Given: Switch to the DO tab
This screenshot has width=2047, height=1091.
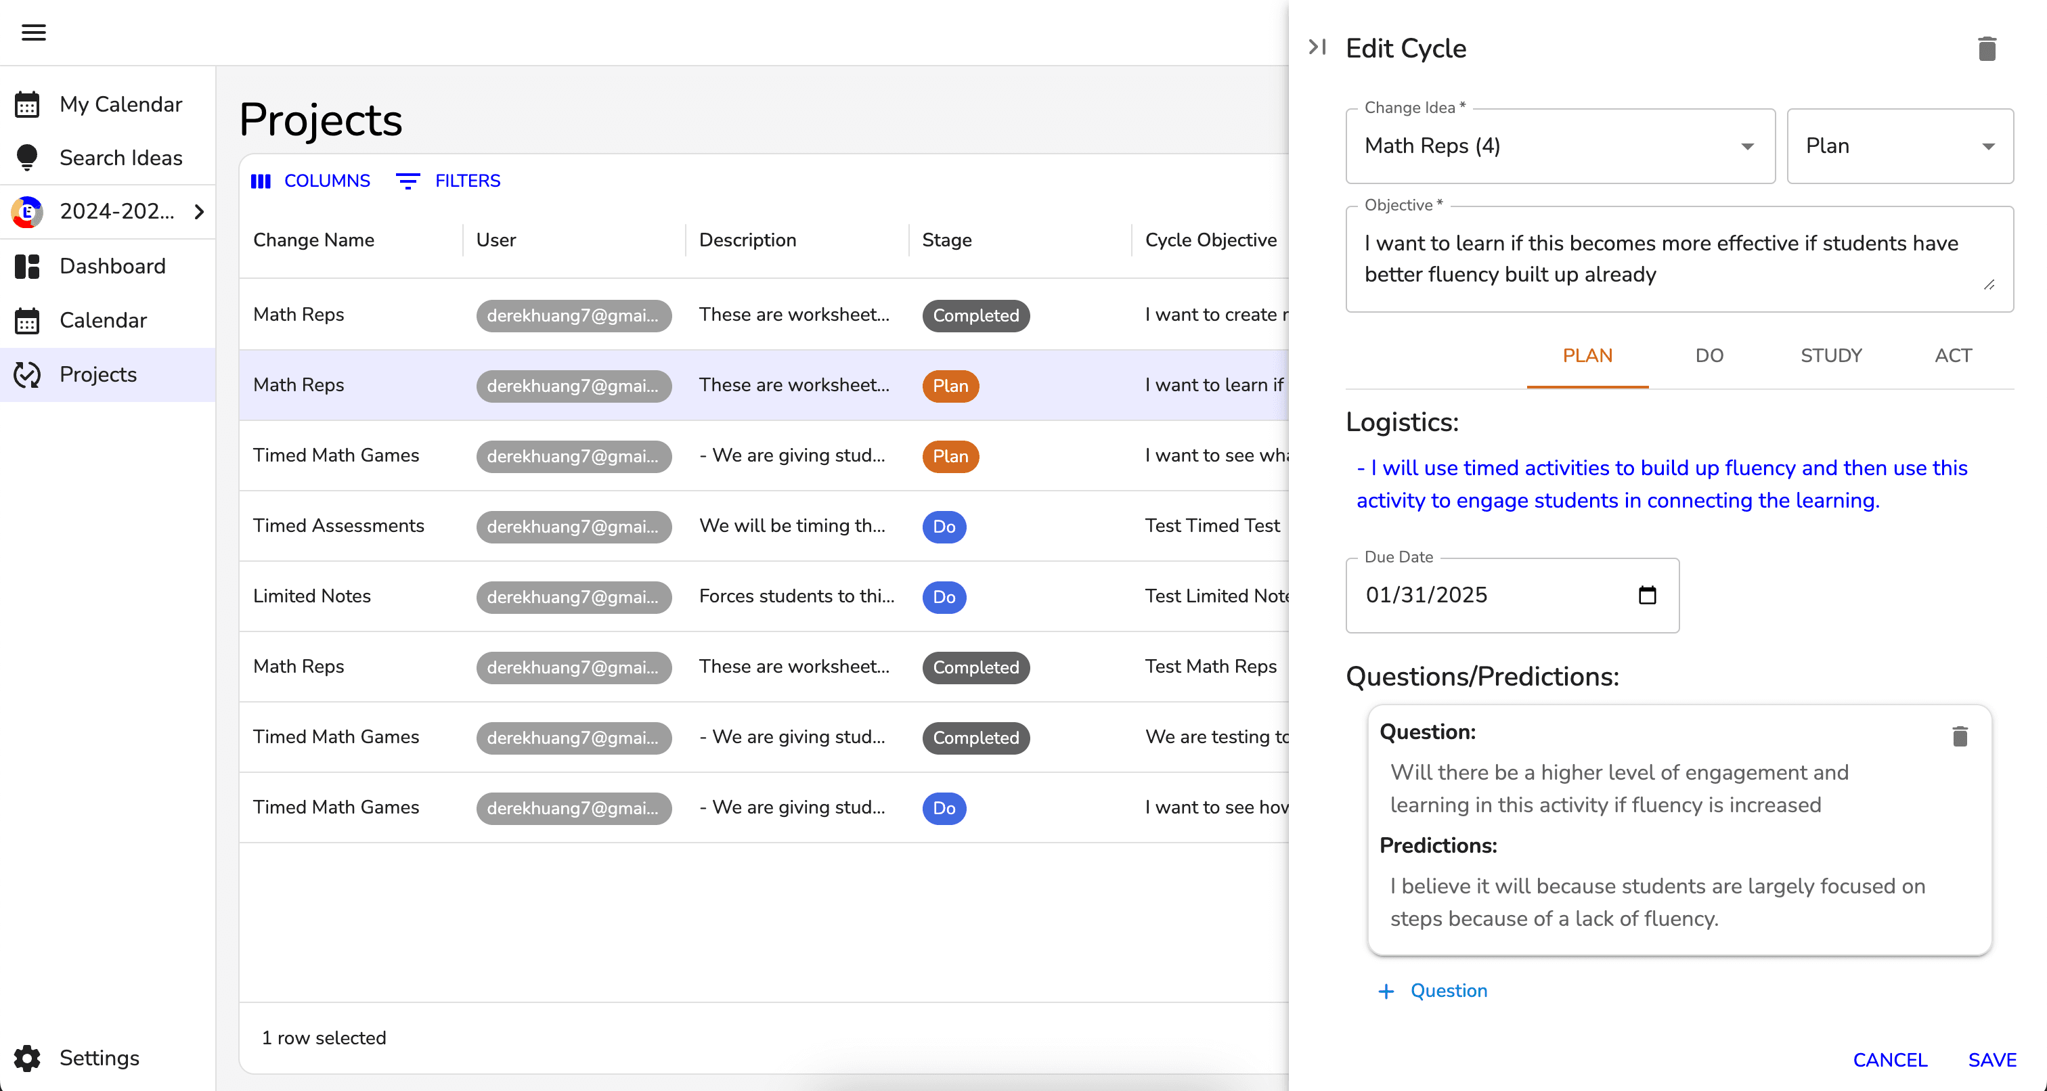Looking at the screenshot, I should click(x=1709, y=356).
